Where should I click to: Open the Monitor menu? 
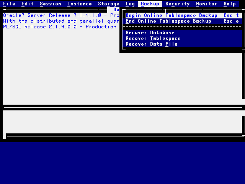207,4
